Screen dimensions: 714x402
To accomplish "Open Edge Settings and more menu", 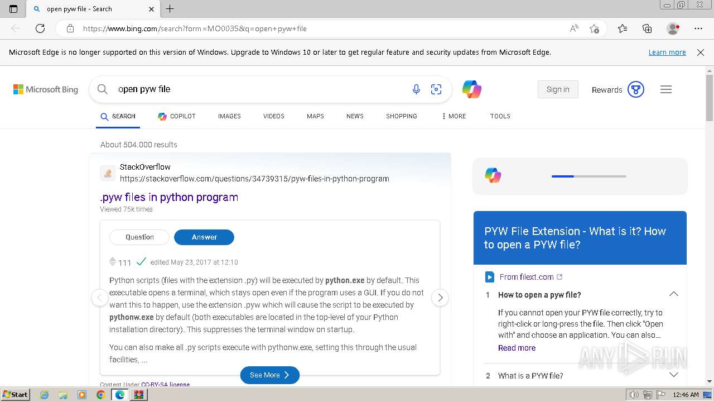I will [698, 28].
